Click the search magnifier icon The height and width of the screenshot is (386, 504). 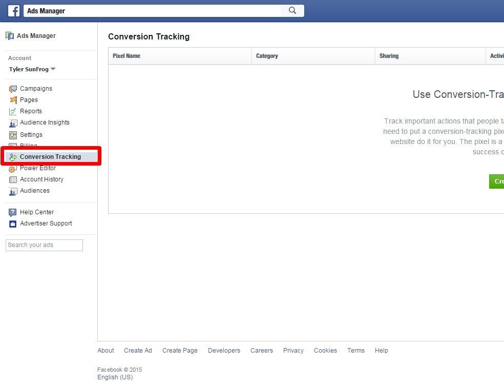point(292,11)
